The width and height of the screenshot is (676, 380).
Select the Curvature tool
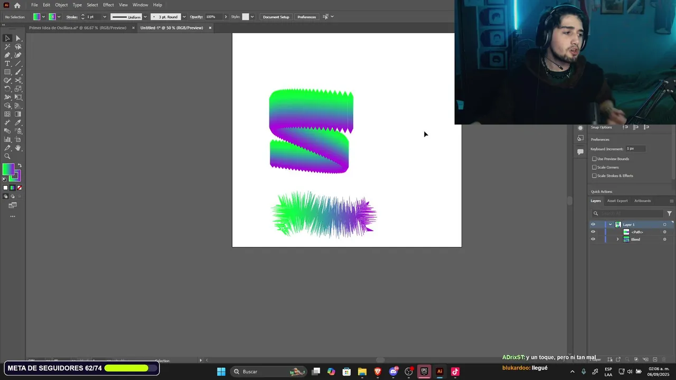point(18,55)
